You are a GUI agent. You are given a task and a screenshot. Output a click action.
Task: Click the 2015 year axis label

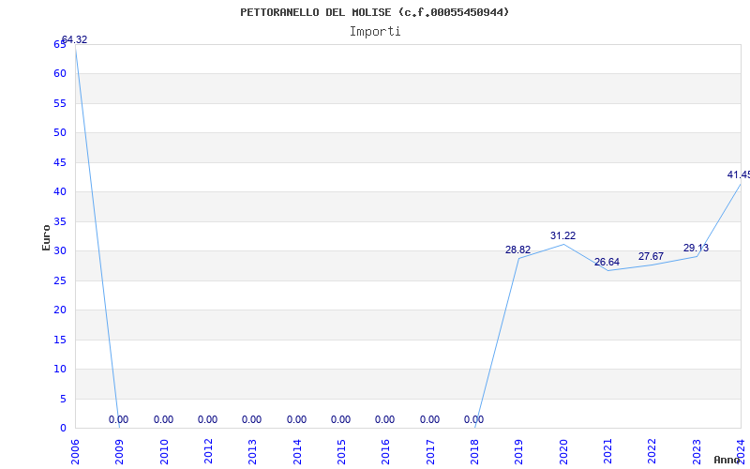pyautogui.click(x=341, y=452)
